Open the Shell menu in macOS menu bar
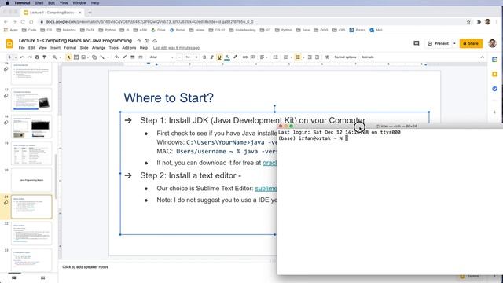Image resolution: width=503 pixels, height=283 pixels. [39, 3]
